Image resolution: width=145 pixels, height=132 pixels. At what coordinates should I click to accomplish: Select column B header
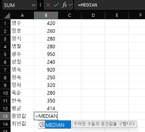(46, 15)
